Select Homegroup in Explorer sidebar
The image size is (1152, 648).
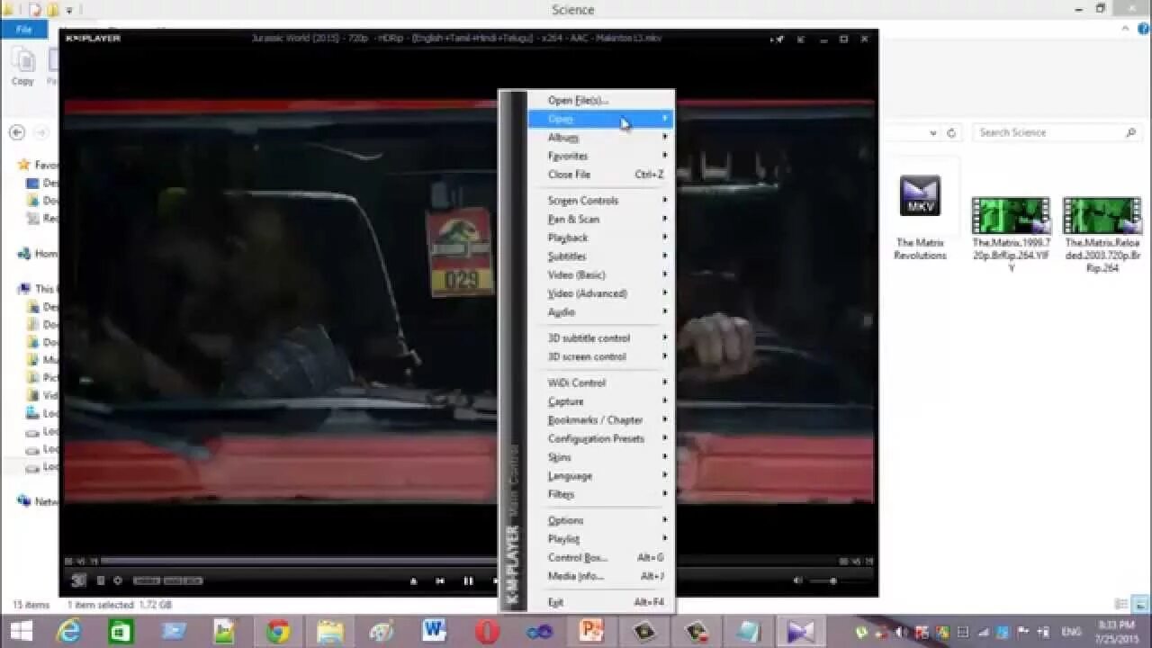pos(39,254)
